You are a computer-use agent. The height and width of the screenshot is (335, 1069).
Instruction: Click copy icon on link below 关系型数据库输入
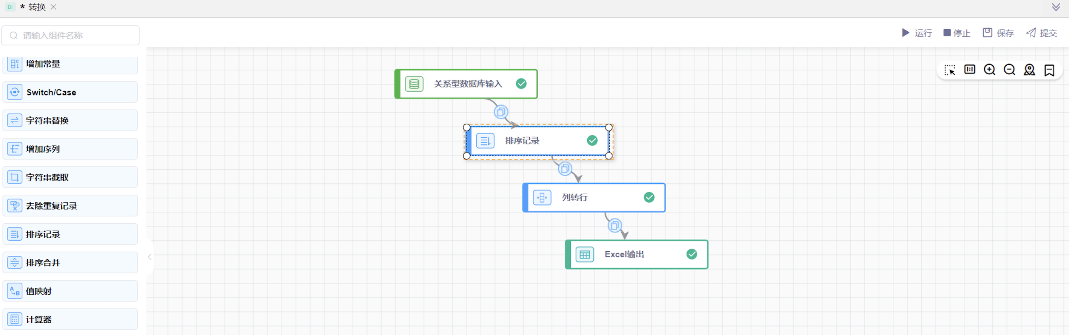pos(501,112)
